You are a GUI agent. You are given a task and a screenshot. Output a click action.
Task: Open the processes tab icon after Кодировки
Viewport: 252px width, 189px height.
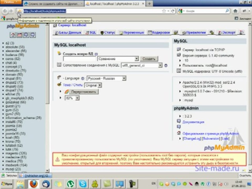(176, 33)
